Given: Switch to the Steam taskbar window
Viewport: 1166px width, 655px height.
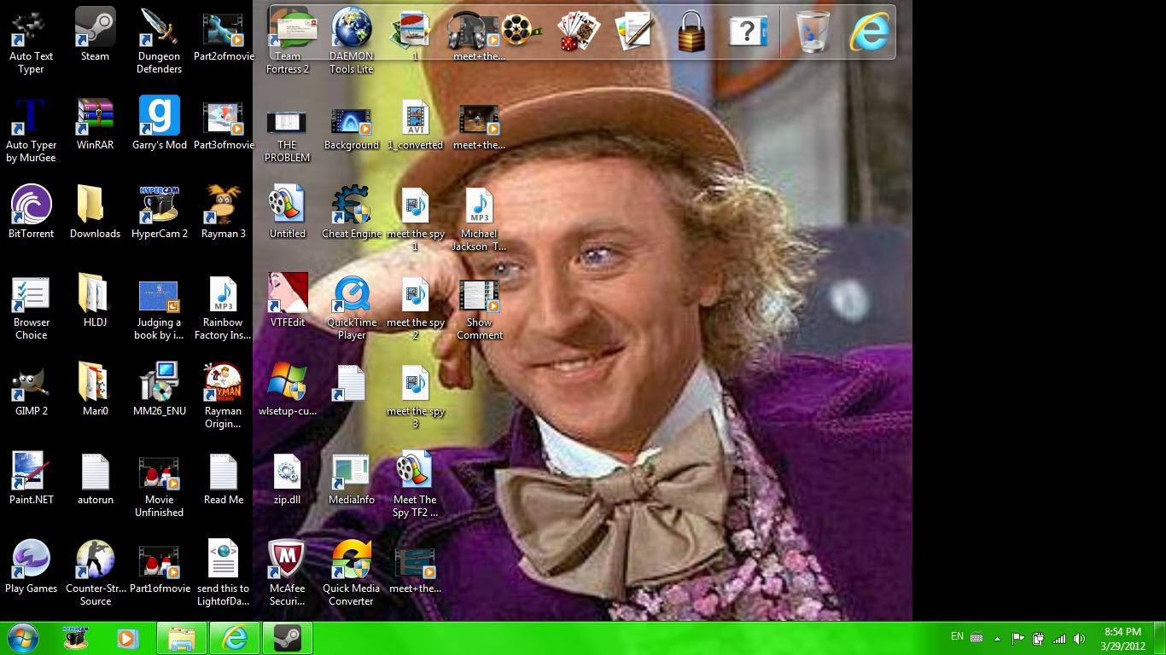Looking at the screenshot, I should [x=287, y=638].
